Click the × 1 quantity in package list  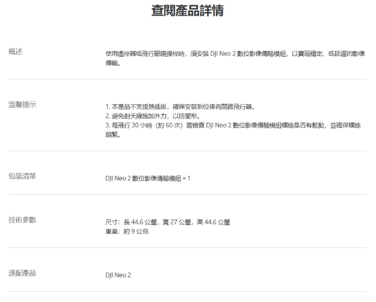(187, 178)
